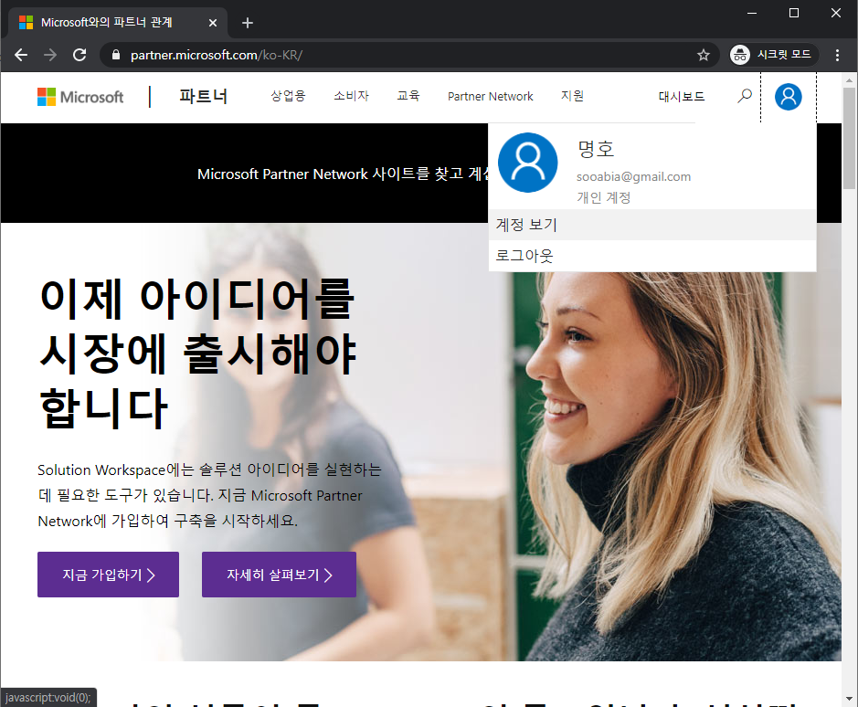Collapse the account menu via the header avatar icon
858x707 pixels.
point(788,97)
